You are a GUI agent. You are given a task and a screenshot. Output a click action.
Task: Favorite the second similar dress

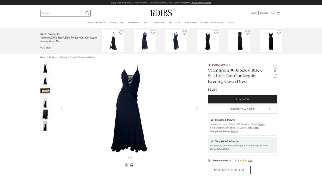pos(153,32)
